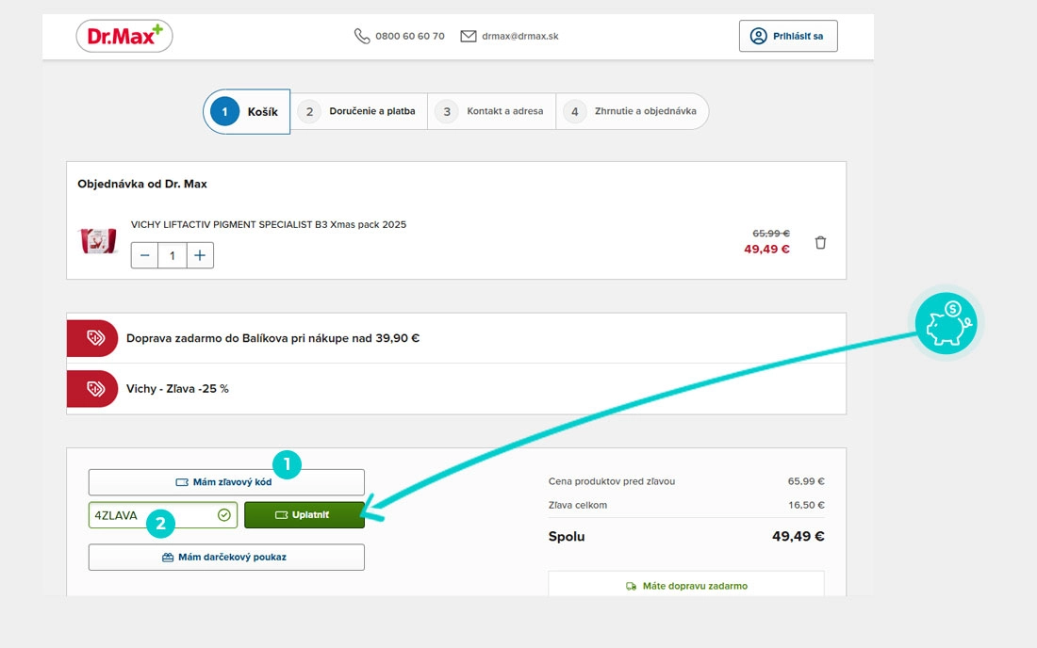The width and height of the screenshot is (1037, 648).
Task: Click the bold total 49,49 €
Action: pyautogui.click(x=798, y=536)
